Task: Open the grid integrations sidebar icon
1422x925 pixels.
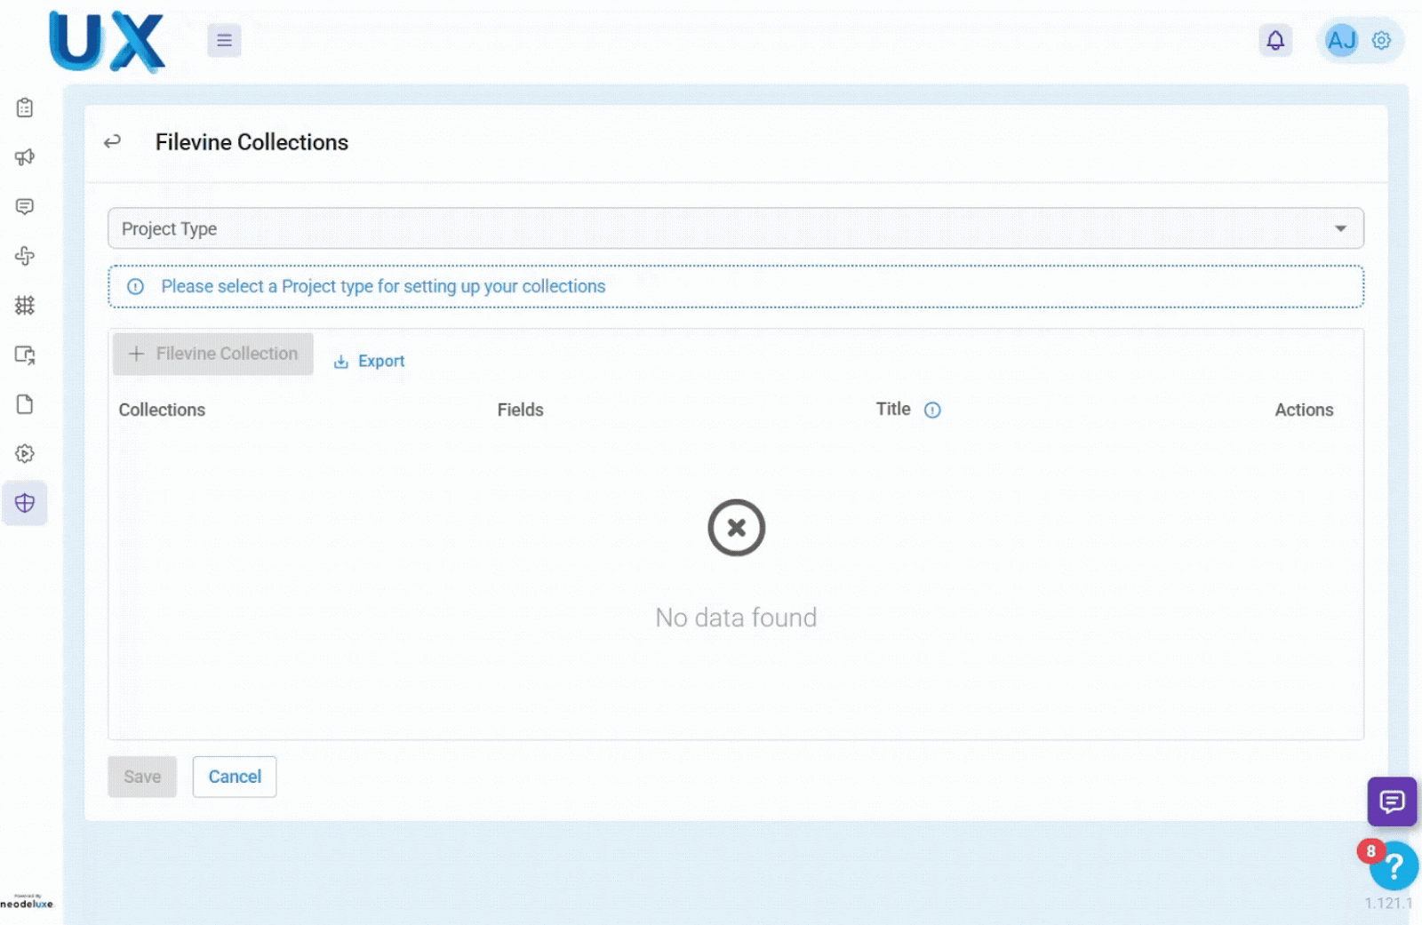Action: [25, 306]
